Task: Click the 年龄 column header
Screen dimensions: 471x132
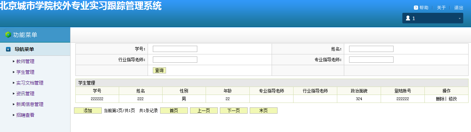Action: point(228,91)
